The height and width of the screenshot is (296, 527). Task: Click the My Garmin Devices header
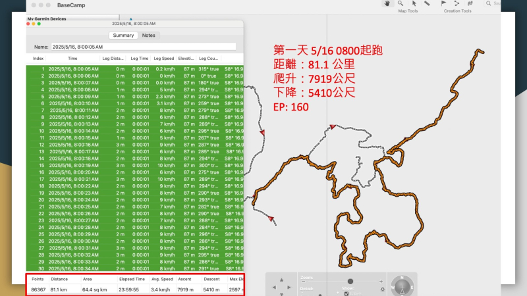pos(47,19)
